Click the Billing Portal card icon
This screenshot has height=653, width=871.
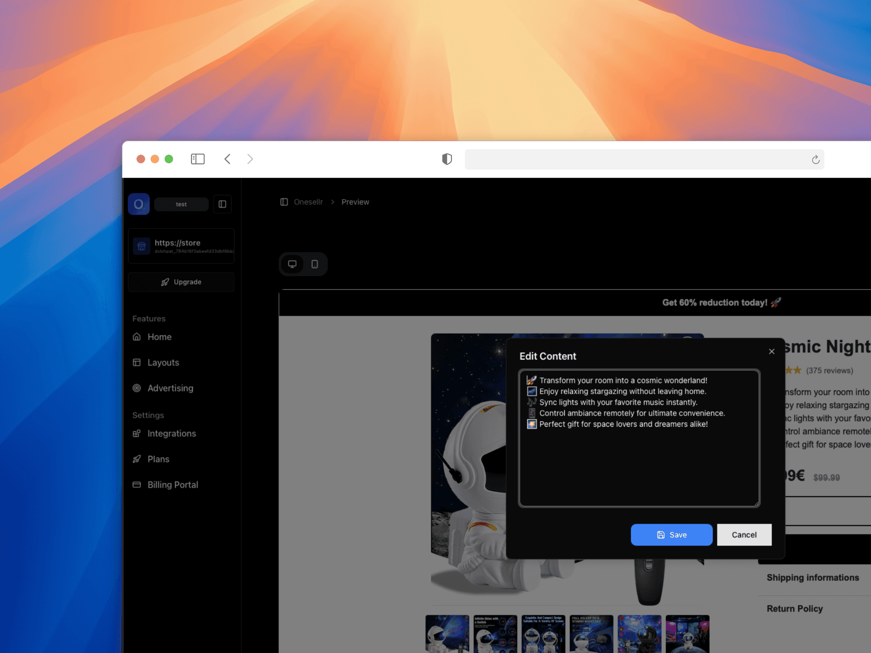(137, 485)
